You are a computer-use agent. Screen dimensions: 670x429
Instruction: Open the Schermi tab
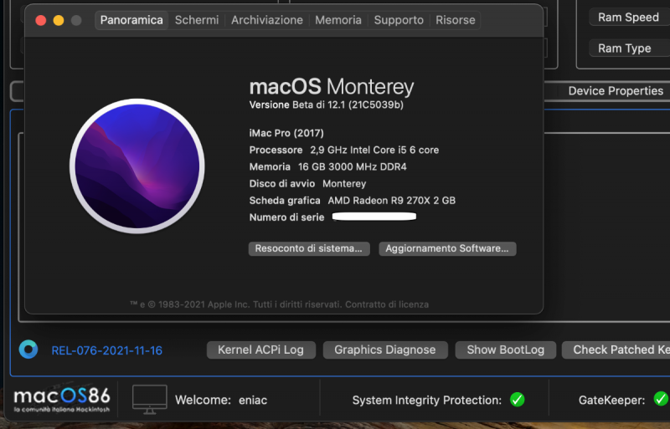click(197, 20)
